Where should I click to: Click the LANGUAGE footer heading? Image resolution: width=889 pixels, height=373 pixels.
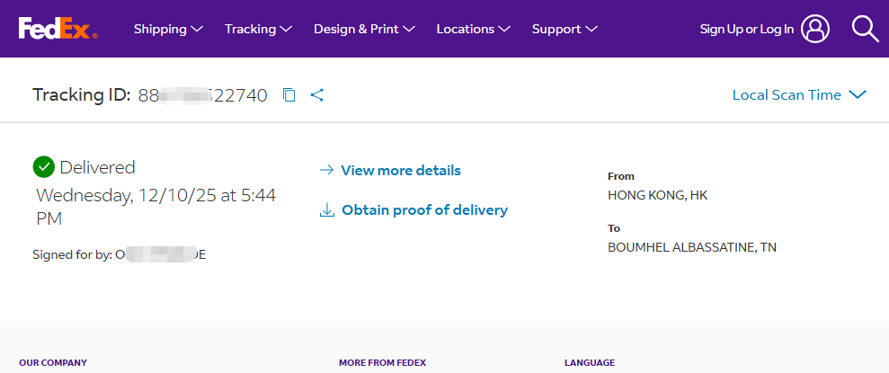point(590,363)
